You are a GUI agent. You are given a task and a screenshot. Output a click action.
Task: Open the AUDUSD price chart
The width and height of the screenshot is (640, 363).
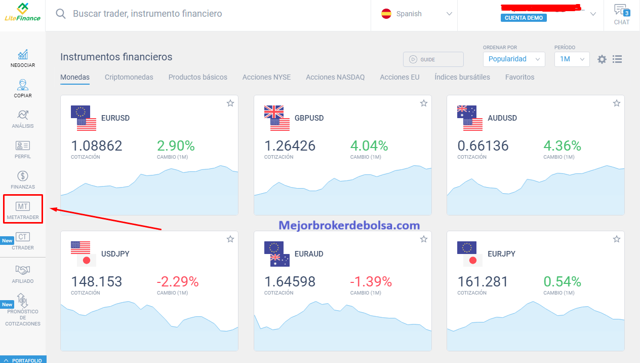pyautogui.click(x=536, y=190)
